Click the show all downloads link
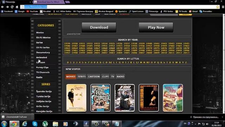The width and height of the screenshot is (225, 127). [x=204, y=117]
